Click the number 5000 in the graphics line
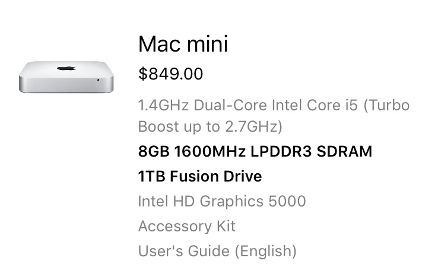Image resolution: width=438 pixels, height=280 pixels. pos(287,201)
